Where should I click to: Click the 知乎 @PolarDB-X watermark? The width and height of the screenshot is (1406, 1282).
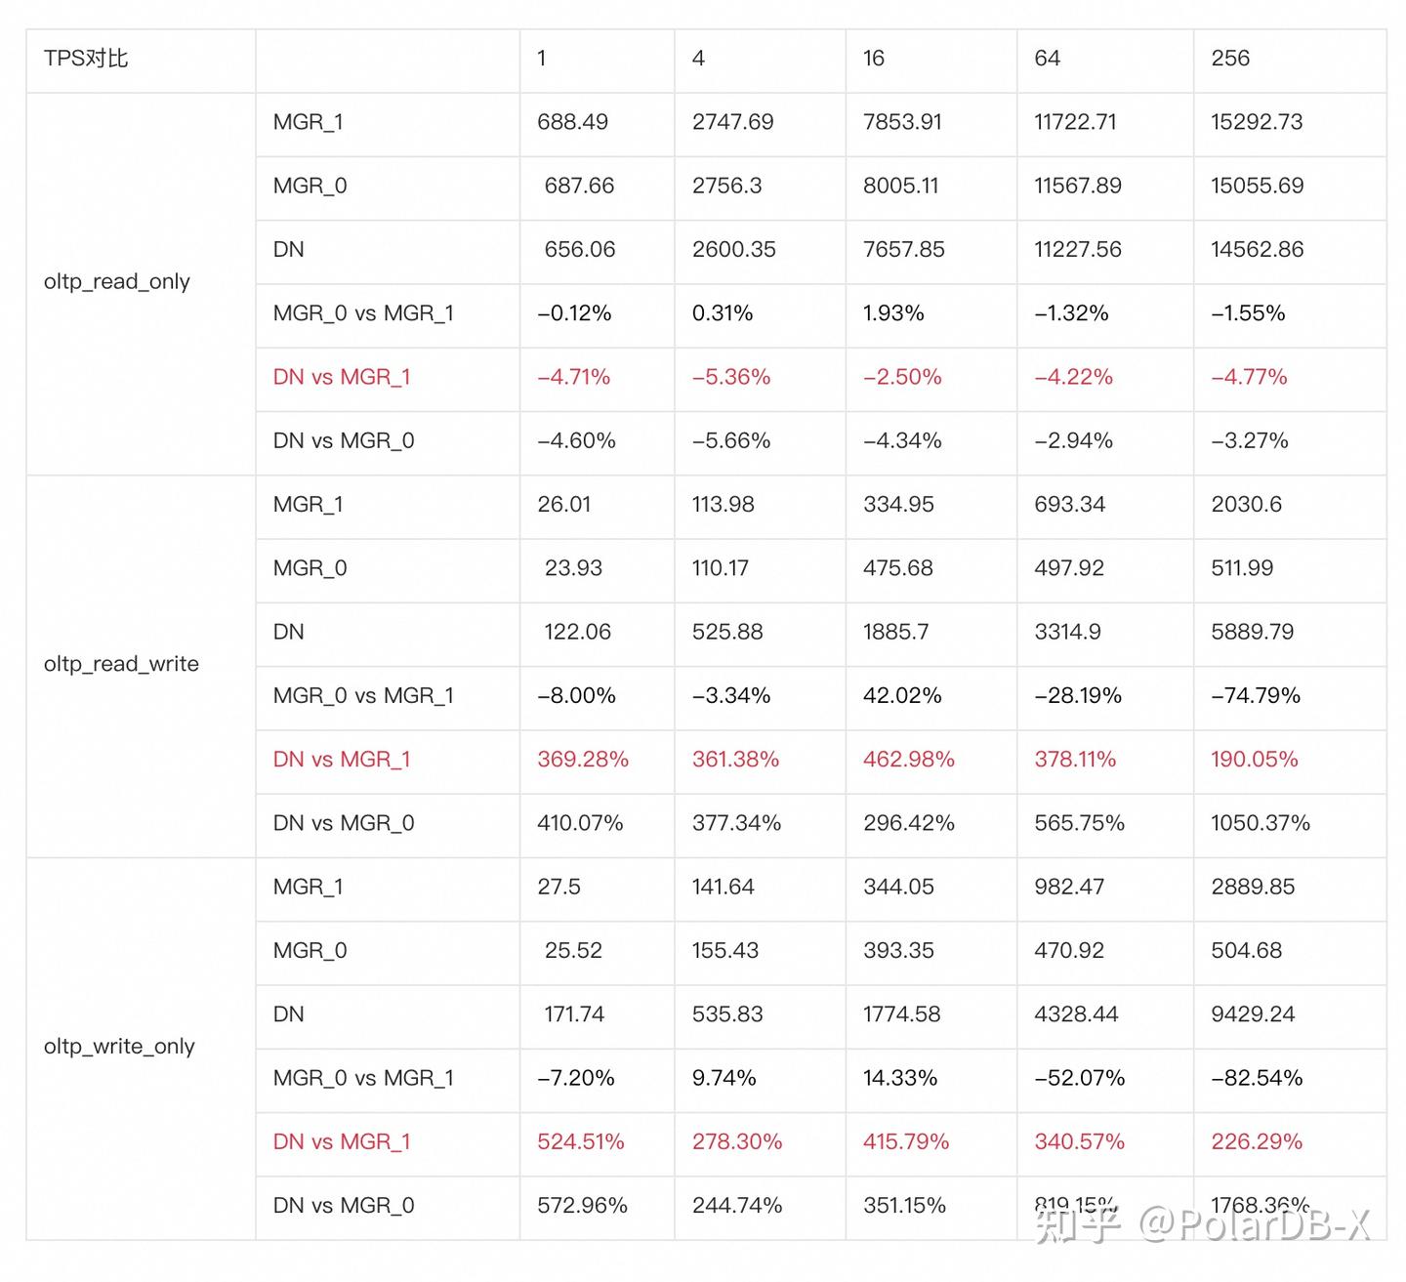[x=1201, y=1225]
